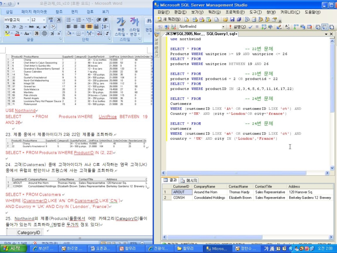Click the show paragraph marks icon
The image size is (337, 253).
(x=107, y=33)
